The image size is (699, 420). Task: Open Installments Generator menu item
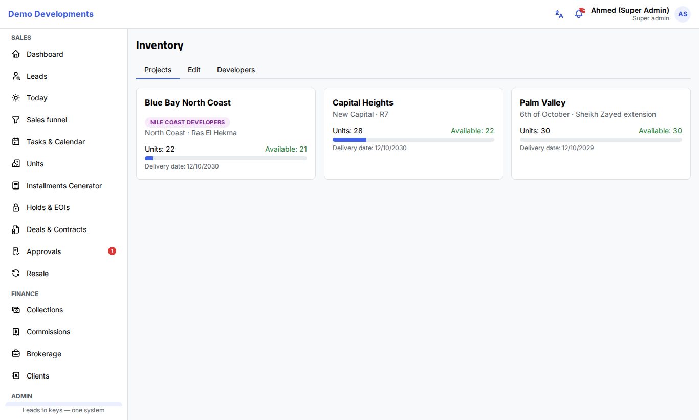click(x=64, y=186)
